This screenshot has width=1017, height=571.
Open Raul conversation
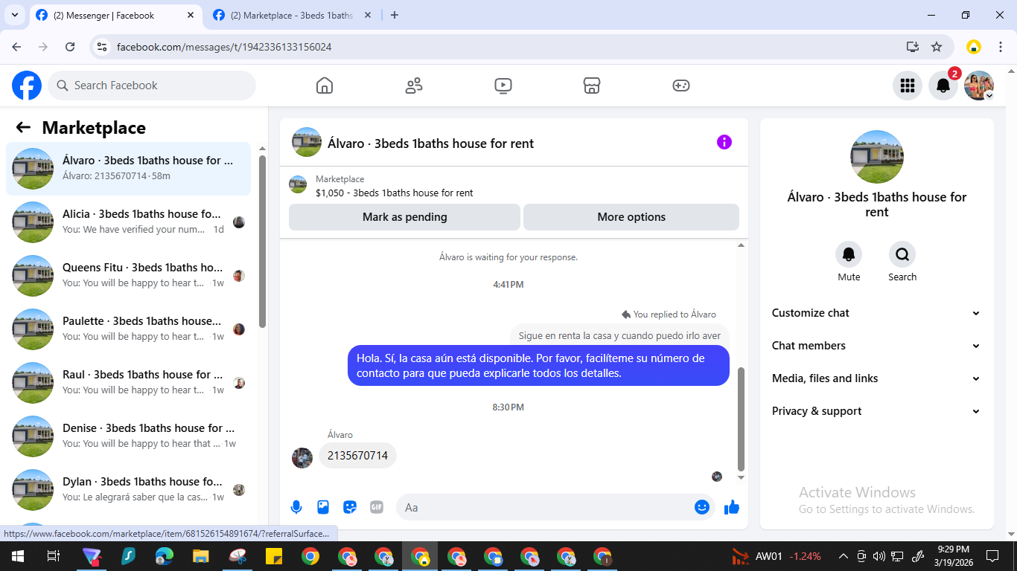(129, 383)
